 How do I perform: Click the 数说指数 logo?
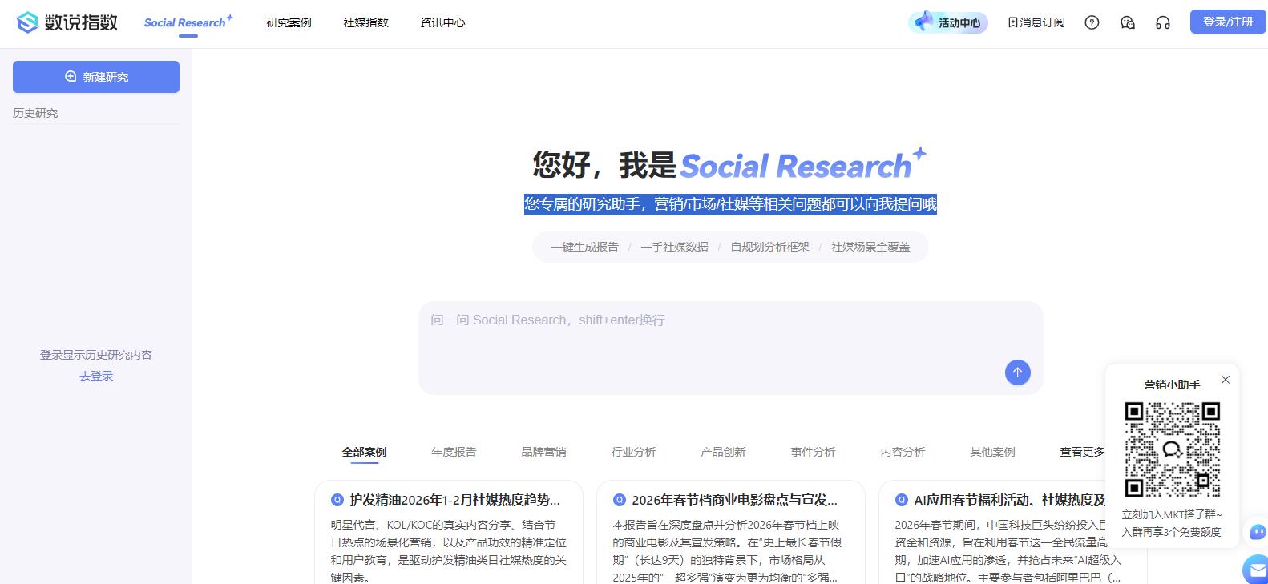point(67,22)
